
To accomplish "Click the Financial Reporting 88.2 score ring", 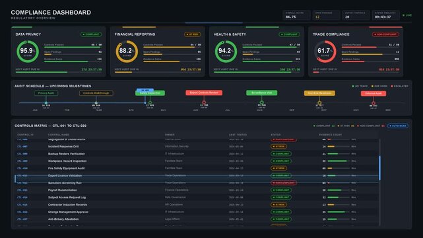I will (127, 52).
